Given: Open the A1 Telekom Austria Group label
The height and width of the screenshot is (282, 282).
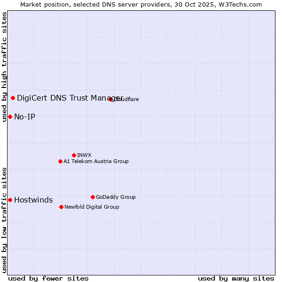Looking at the screenshot, I should 96,161.
